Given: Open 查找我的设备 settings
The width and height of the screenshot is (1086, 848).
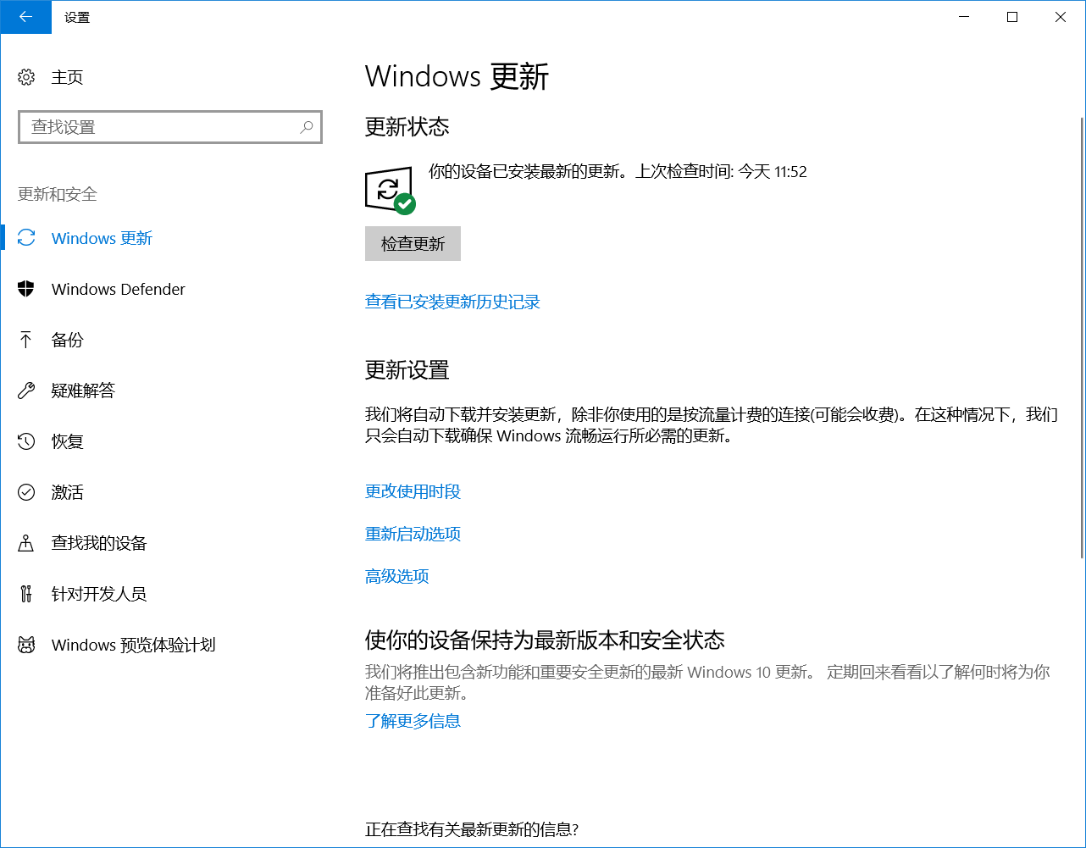Looking at the screenshot, I should [169, 543].
